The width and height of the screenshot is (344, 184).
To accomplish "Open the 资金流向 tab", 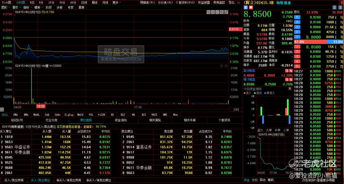I will coord(121,120).
